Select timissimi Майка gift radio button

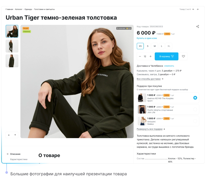click(195, 121)
